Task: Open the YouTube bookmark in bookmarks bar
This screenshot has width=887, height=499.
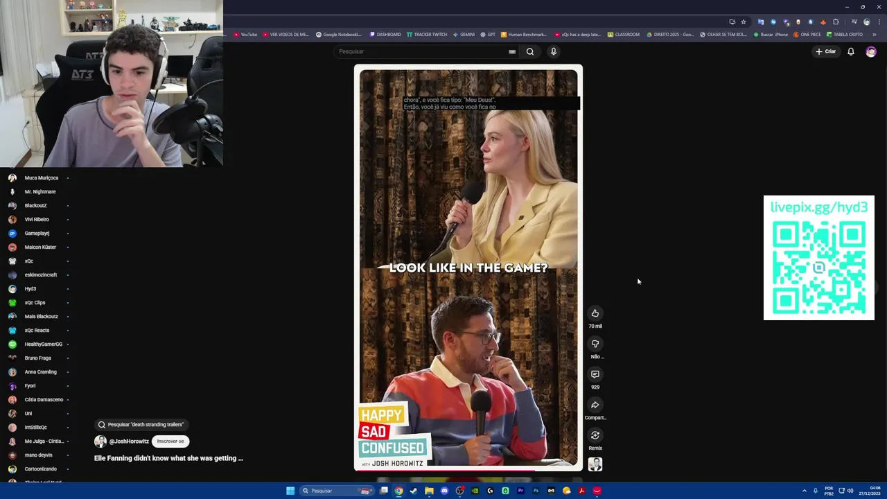Action: 245,35
